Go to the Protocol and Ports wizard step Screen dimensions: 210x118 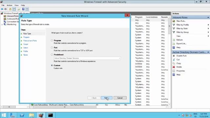30,41
